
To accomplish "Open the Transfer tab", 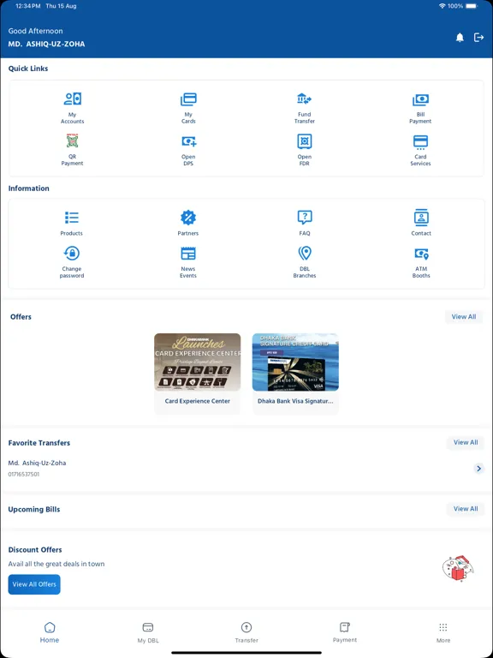I will click(x=246, y=633).
